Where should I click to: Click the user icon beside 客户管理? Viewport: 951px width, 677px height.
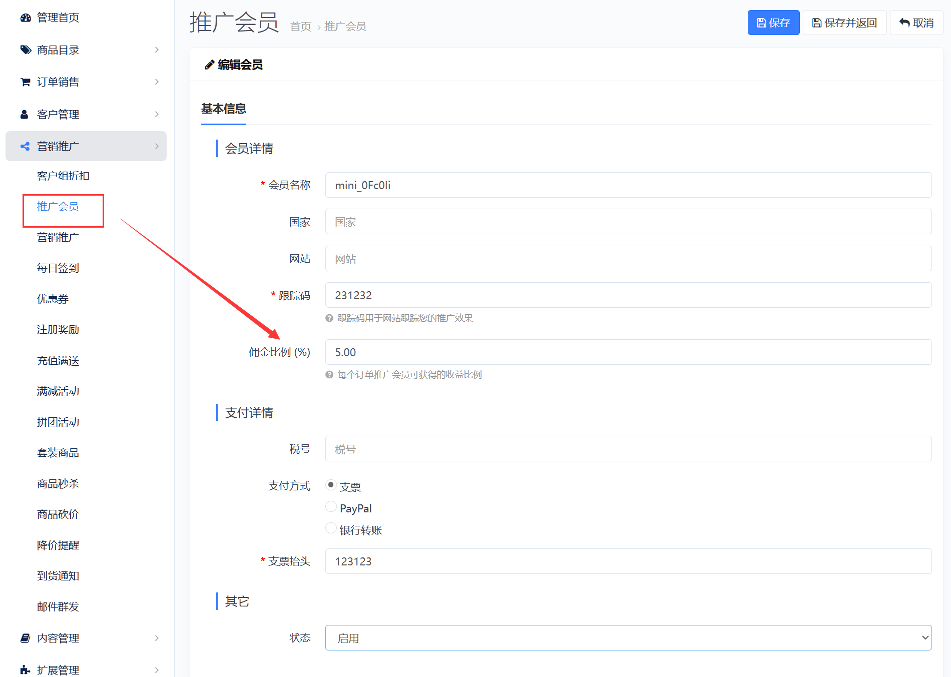(24, 115)
